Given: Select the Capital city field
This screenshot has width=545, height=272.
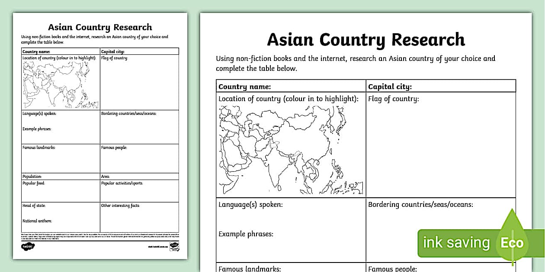Looking at the screenshot, I should (388, 85).
